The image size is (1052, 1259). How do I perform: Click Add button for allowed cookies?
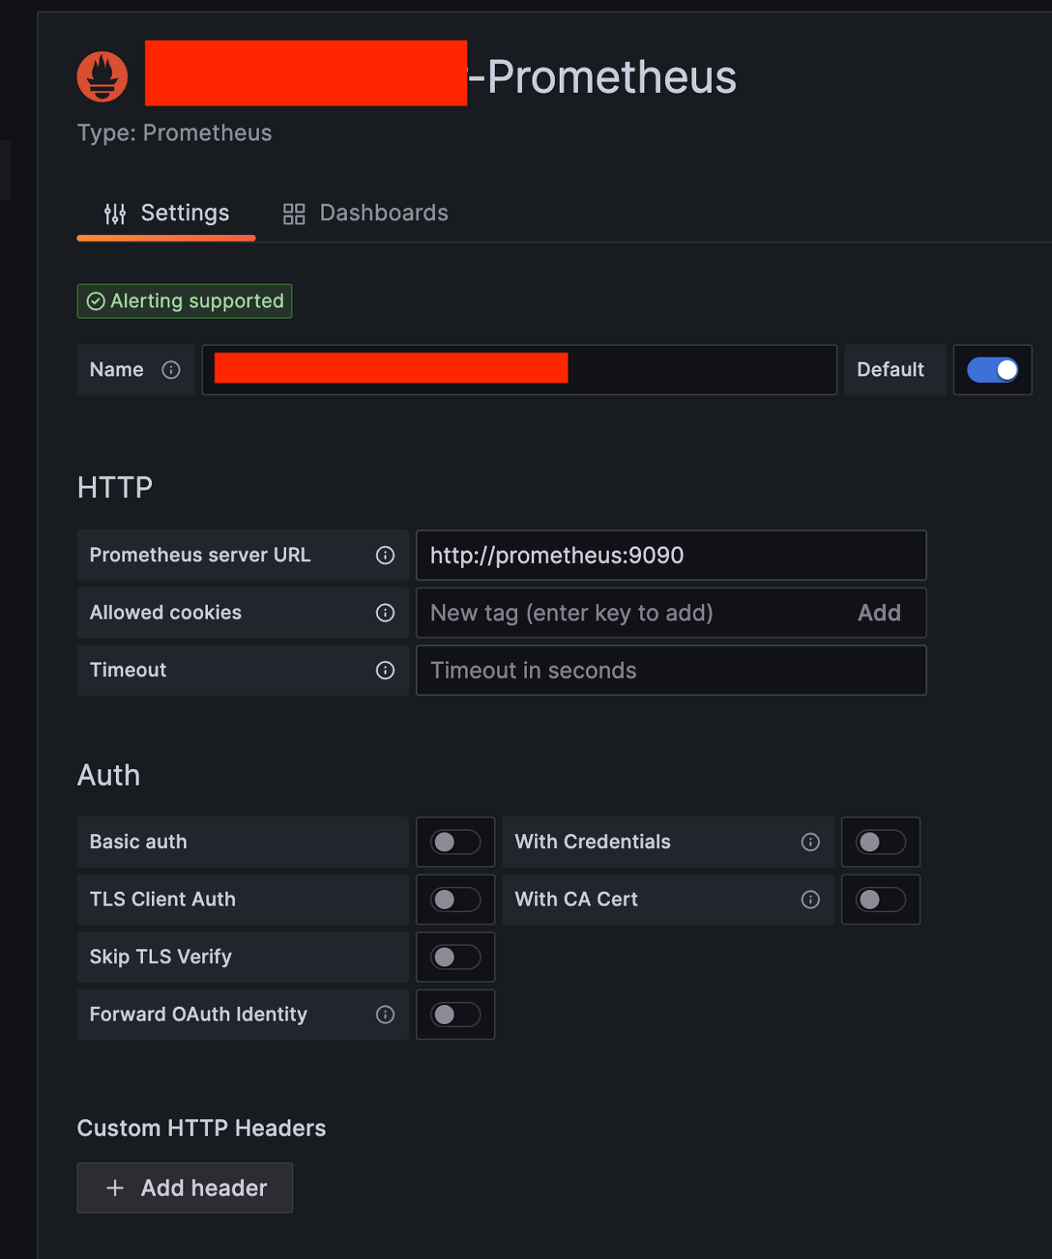(x=879, y=613)
